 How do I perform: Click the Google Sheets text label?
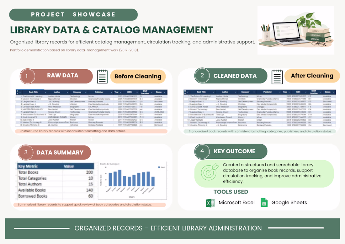point(289,202)
